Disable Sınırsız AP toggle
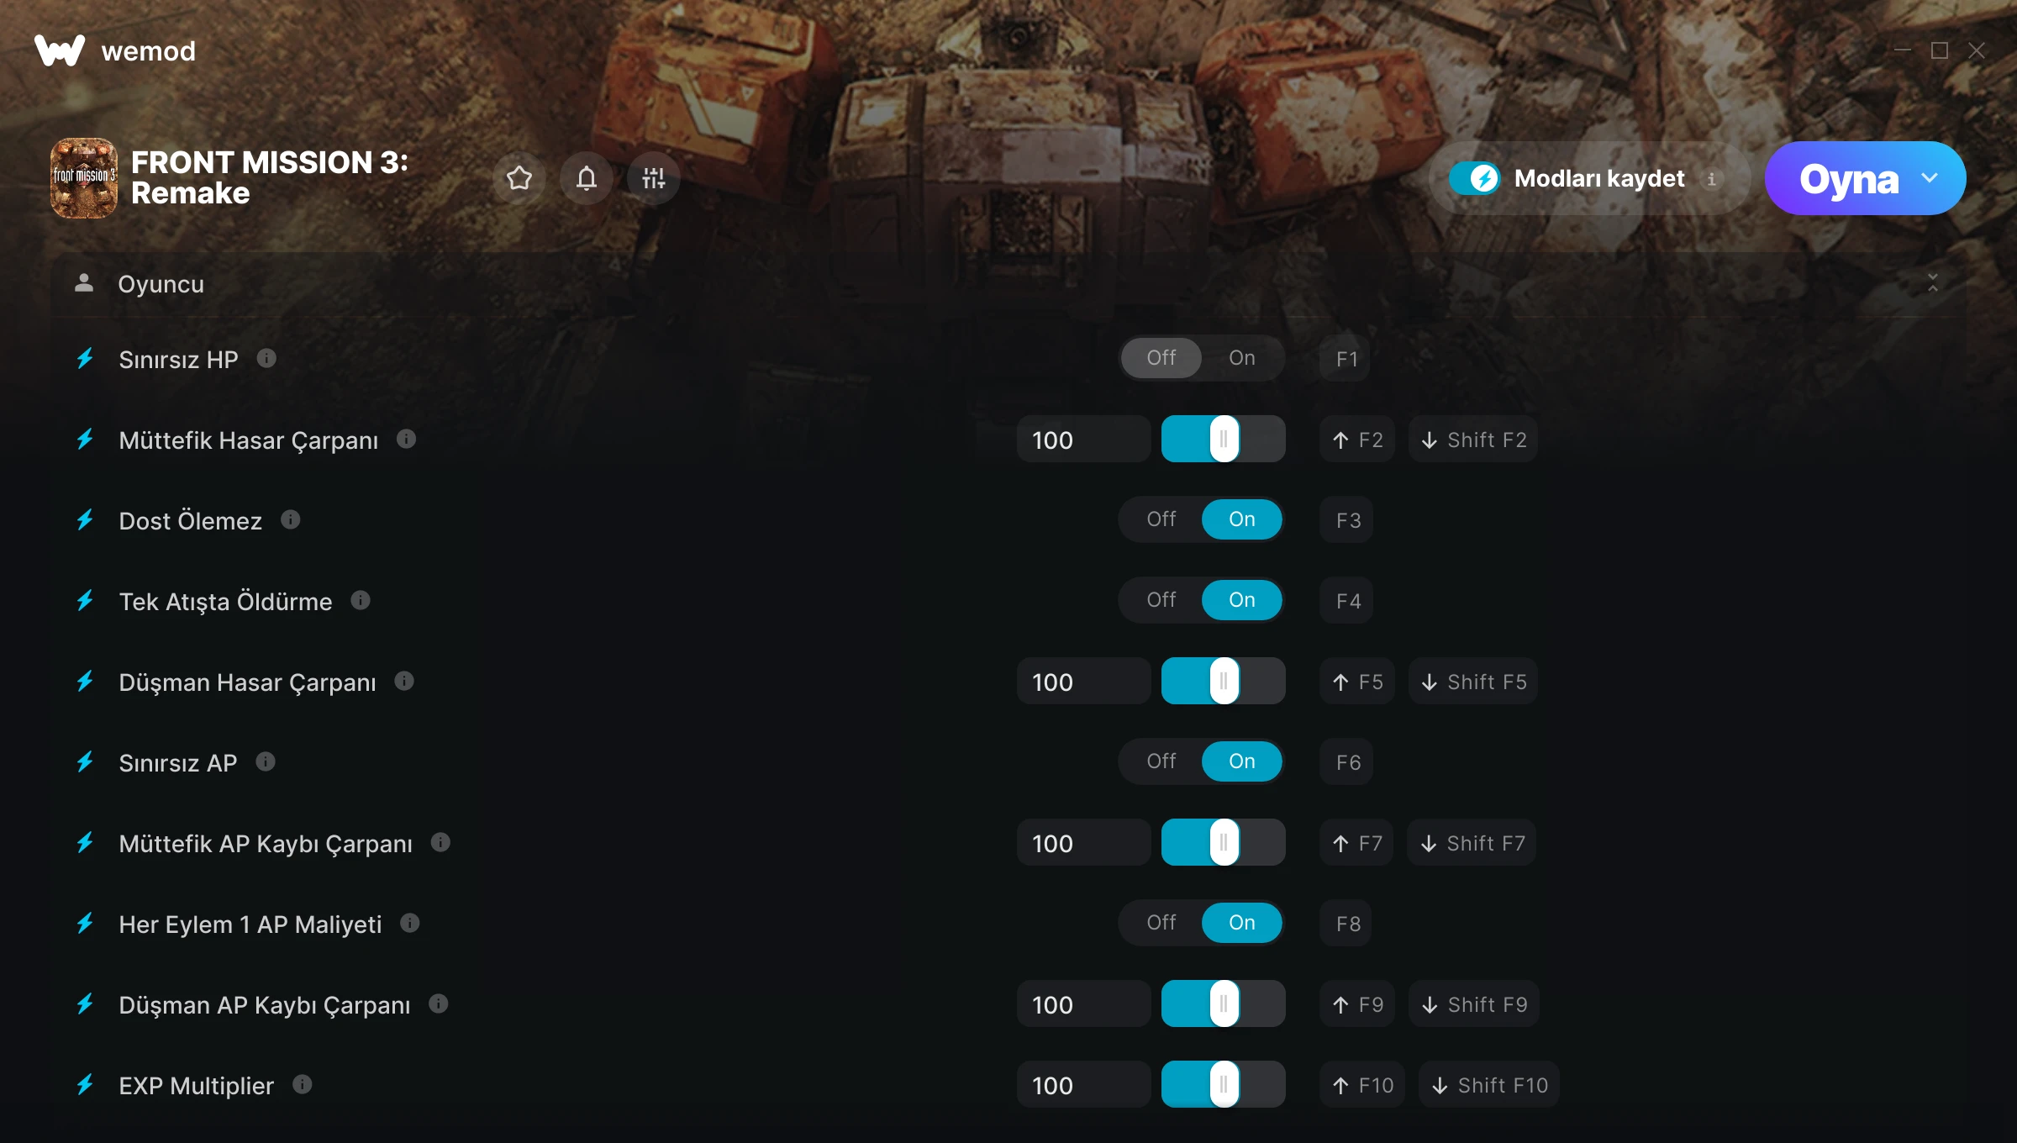 point(1161,761)
